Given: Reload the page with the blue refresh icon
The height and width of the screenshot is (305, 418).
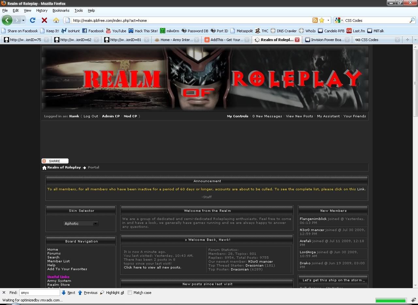Looking at the screenshot, I should pos(33,20).
